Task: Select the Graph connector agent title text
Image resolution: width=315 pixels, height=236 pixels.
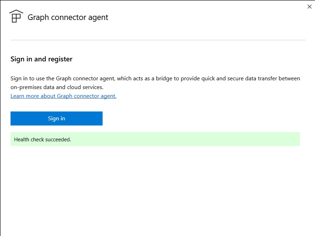Action: click(x=68, y=17)
